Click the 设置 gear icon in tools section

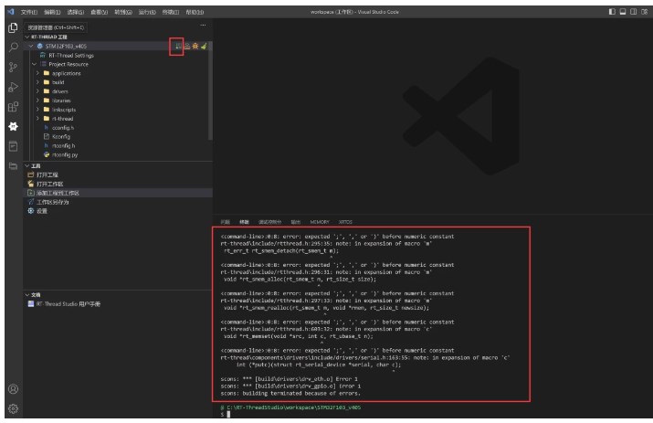coord(30,211)
